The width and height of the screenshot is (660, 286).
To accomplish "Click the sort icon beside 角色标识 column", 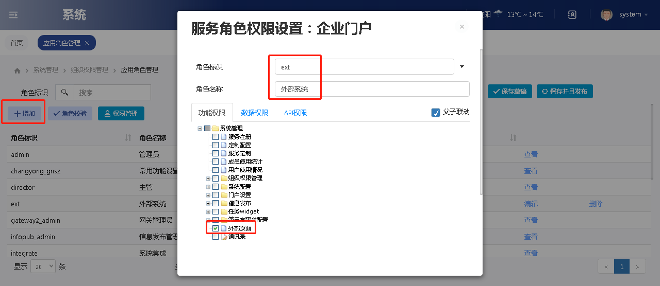I will pyautogui.click(x=128, y=138).
